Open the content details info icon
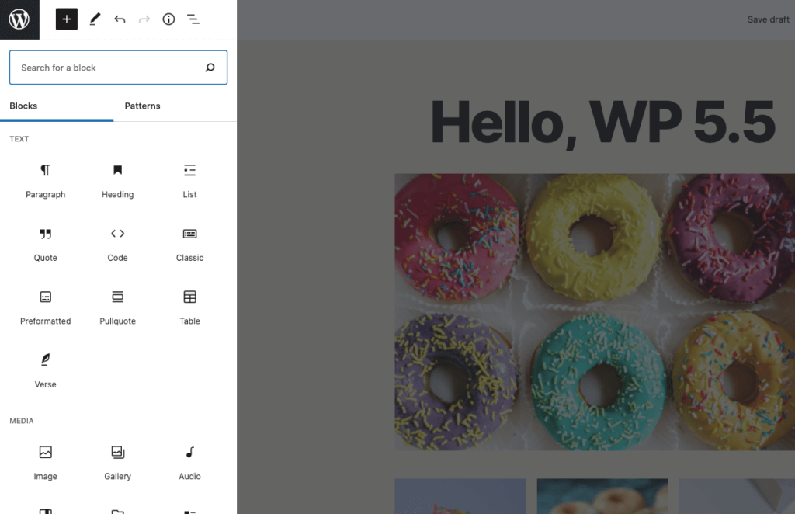The image size is (795, 514). coord(168,19)
